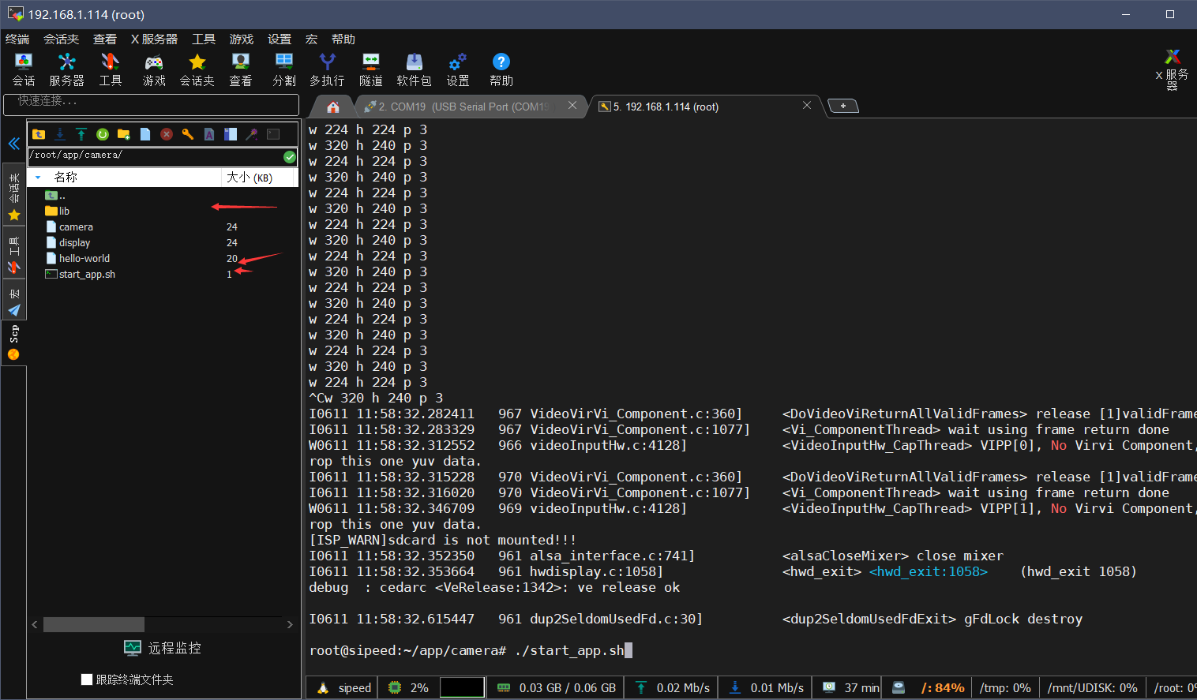
Task: Toggle the 跟踪终端文件夹 checkbox
Action: 87,679
